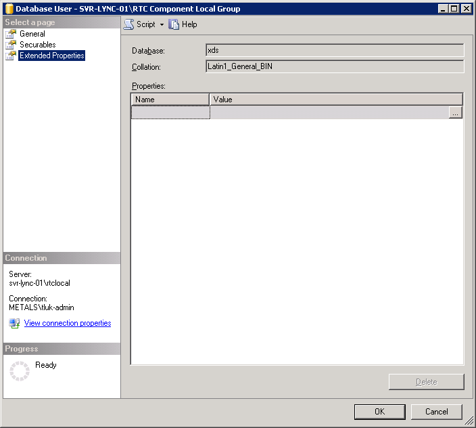Confirm with the OK button
The image size is (476, 428).
(379, 412)
